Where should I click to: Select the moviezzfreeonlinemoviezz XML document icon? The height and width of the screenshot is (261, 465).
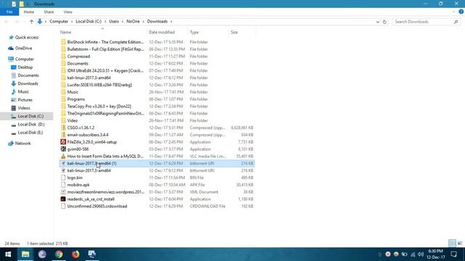click(x=63, y=191)
